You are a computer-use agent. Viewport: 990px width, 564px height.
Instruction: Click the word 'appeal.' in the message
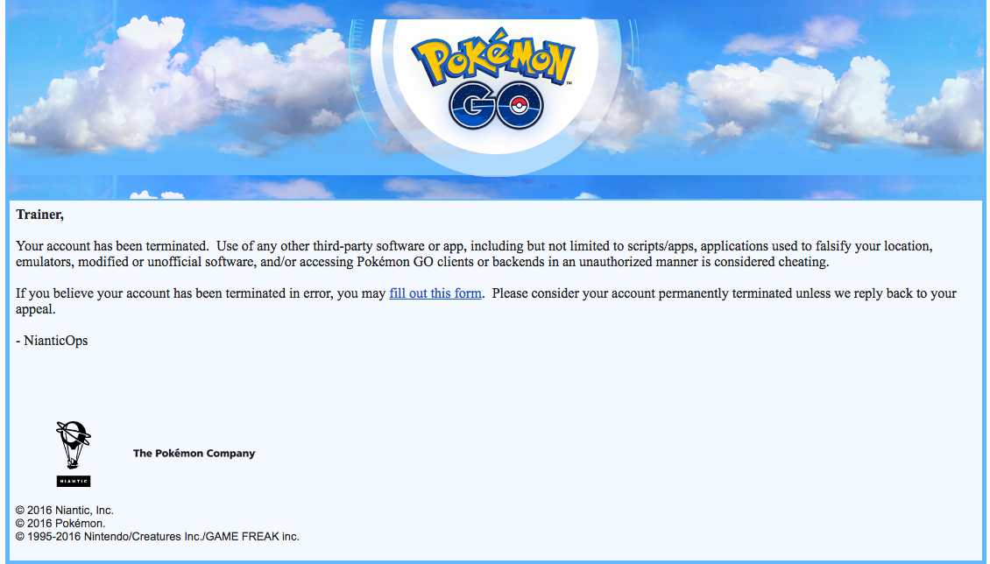pyautogui.click(x=36, y=309)
